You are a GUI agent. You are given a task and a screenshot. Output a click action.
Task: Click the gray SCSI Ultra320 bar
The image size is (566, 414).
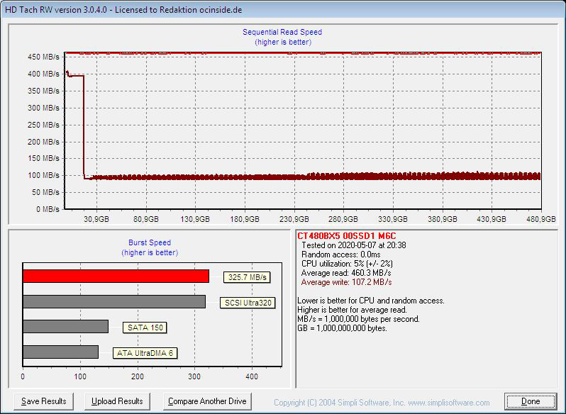(x=114, y=301)
